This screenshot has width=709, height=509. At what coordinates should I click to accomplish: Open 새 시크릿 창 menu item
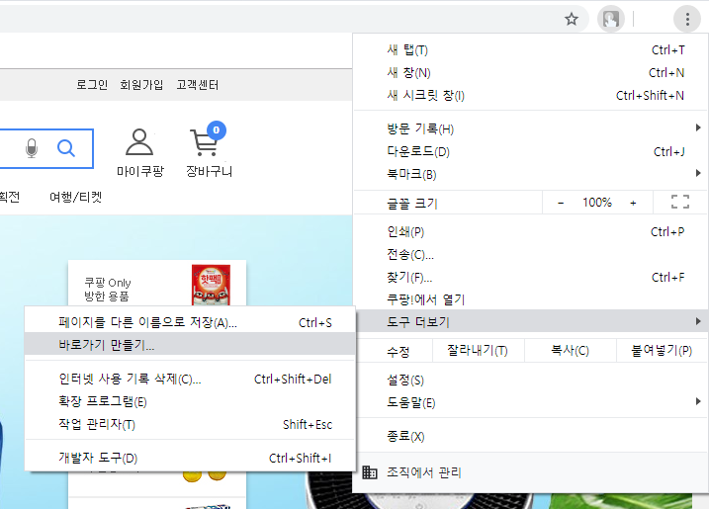[530, 96]
